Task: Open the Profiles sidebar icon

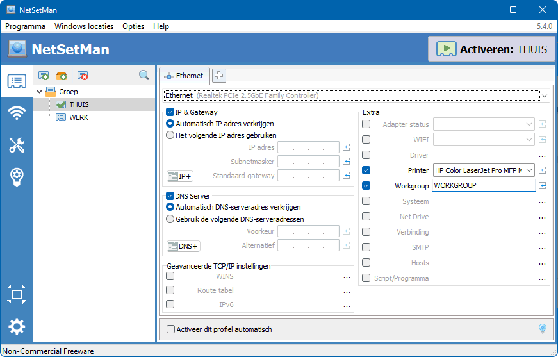Action: pyautogui.click(x=17, y=81)
